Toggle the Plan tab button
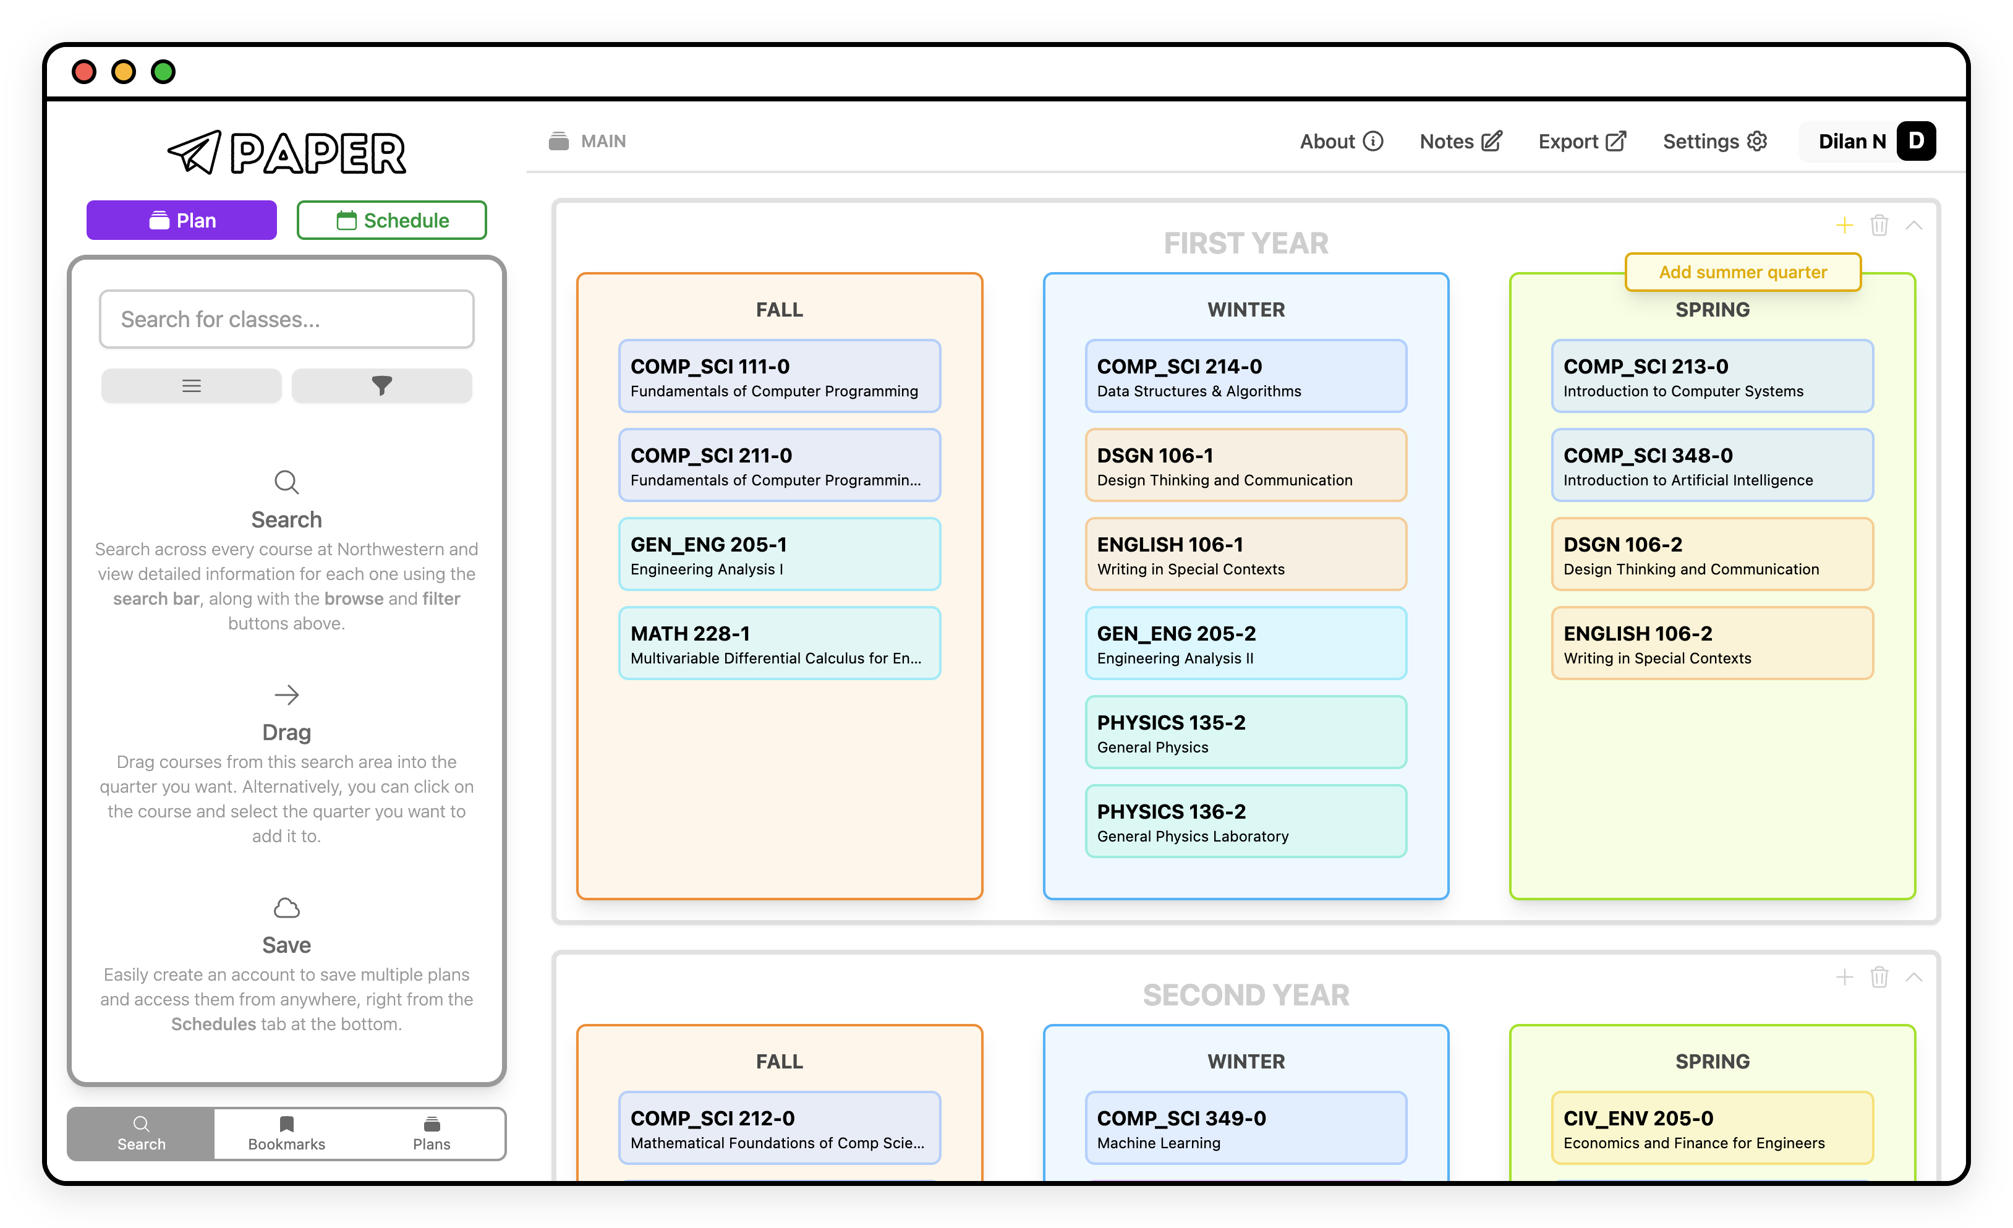The image size is (2013, 1228). (182, 220)
